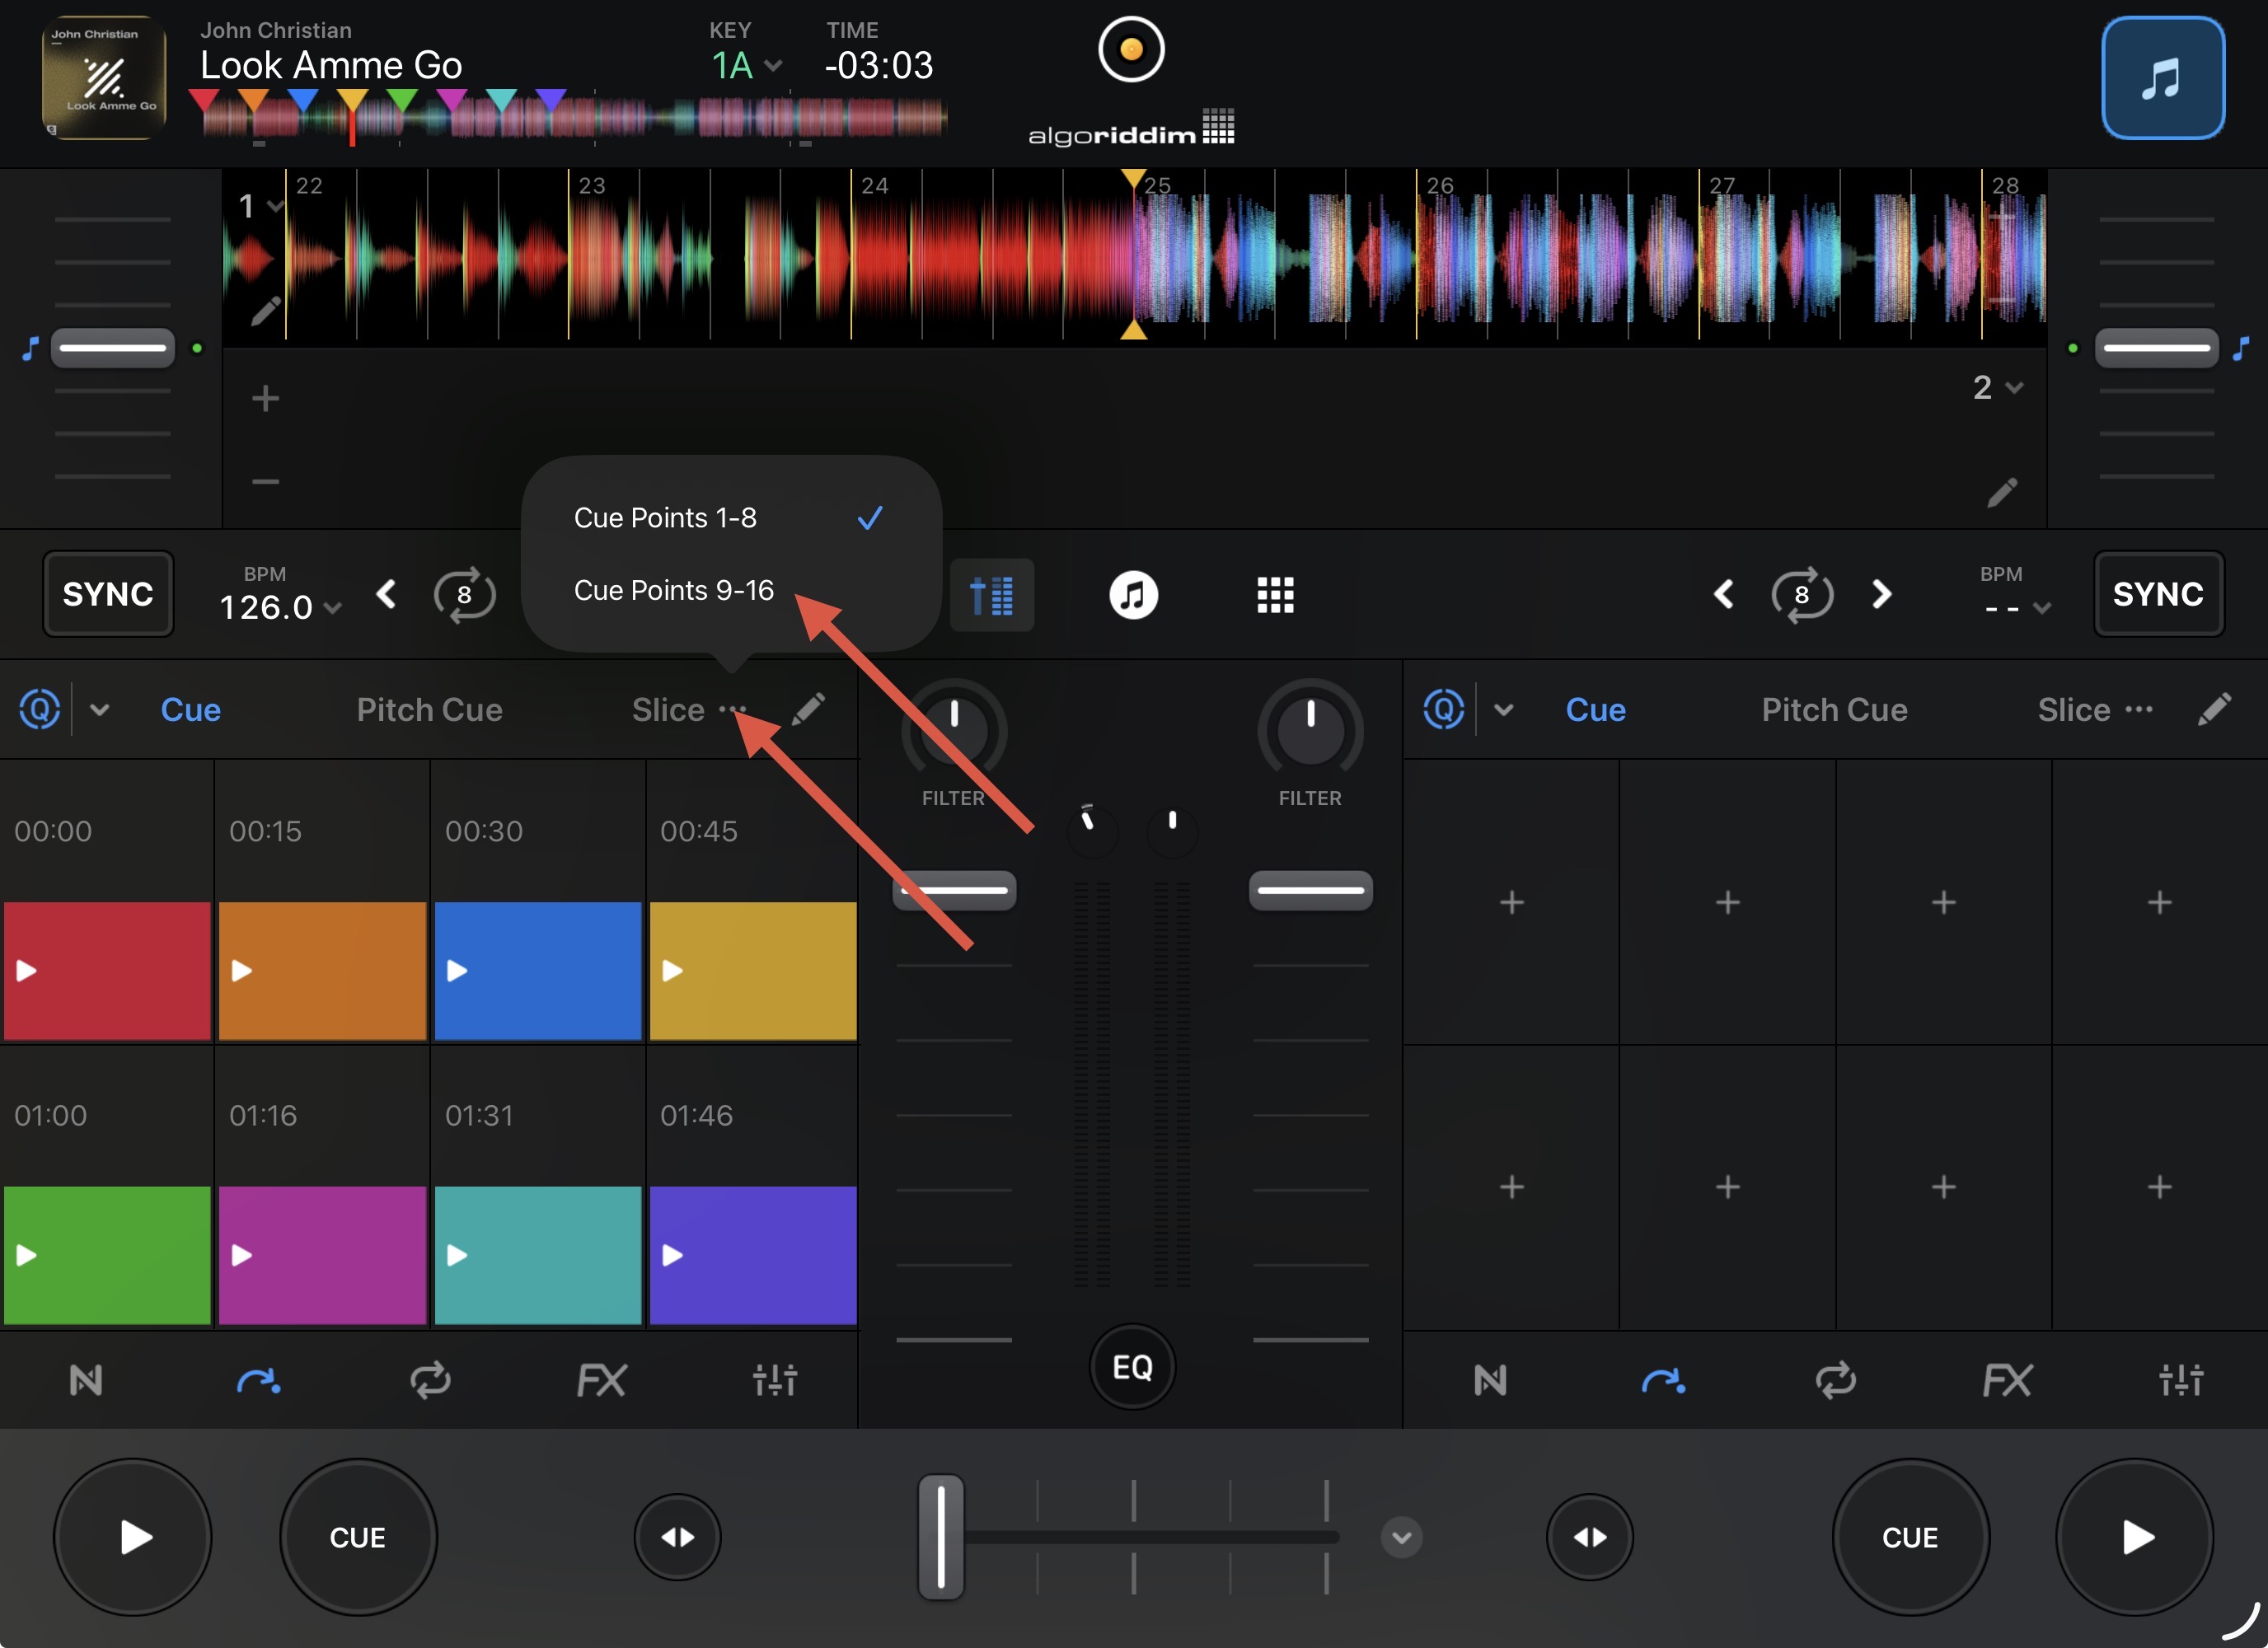
Task: Click the center grid pads icon
Action: point(1275,594)
